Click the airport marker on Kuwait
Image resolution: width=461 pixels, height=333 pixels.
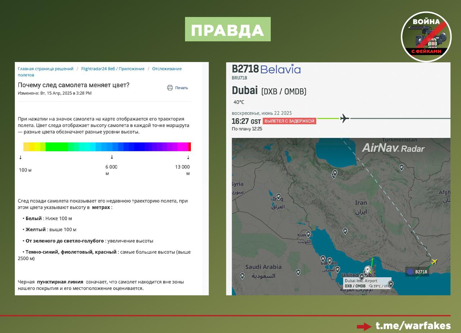308,234
